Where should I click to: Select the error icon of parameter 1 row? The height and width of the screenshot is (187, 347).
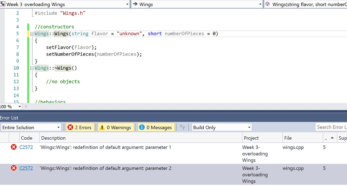pyautogui.click(x=14, y=147)
